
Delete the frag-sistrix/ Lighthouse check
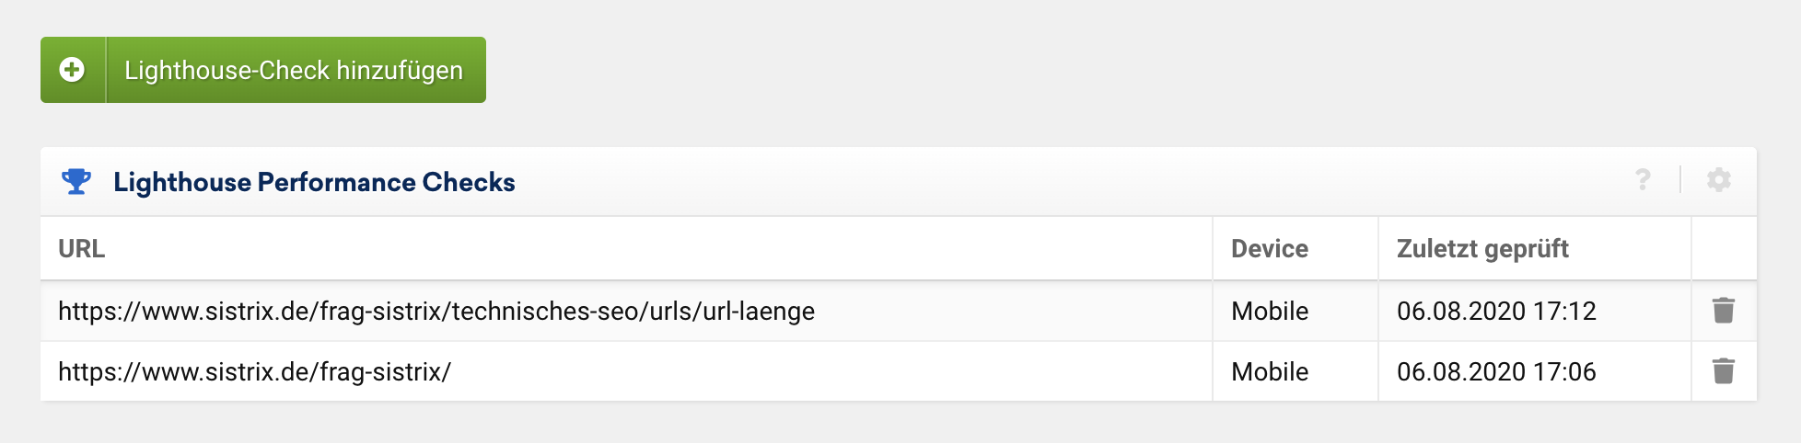(x=1723, y=371)
